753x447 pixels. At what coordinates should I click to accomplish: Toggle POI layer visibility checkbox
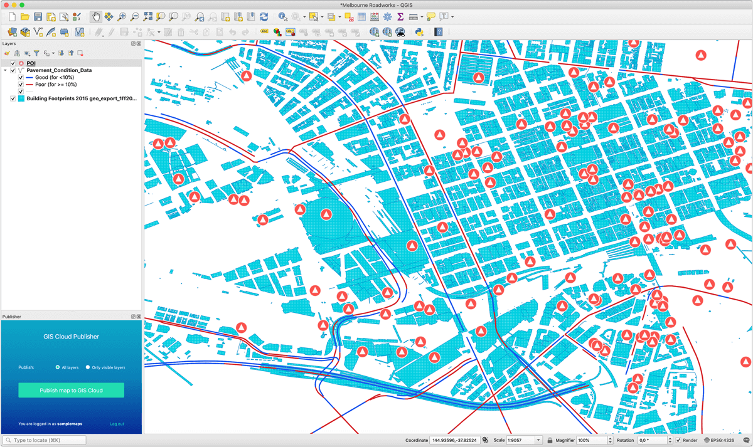click(13, 63)
